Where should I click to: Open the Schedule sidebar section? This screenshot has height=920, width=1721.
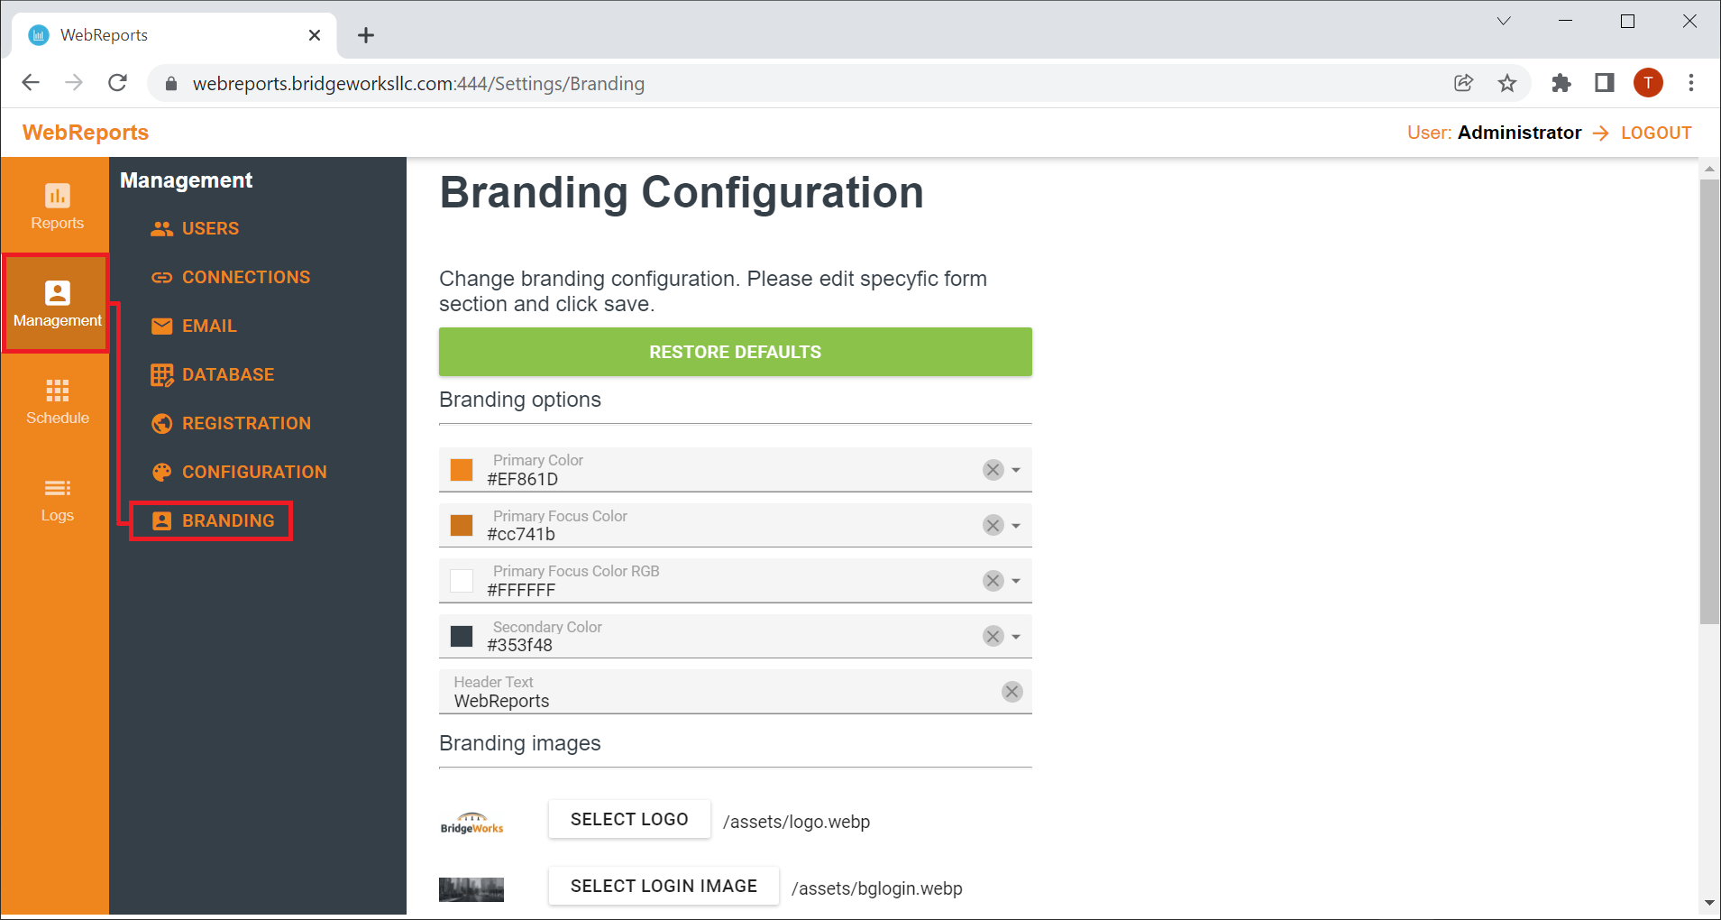(x=57, y=401)
